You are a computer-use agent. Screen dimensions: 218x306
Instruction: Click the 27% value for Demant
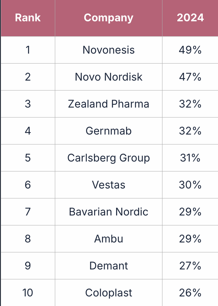(x=190, y=266)
